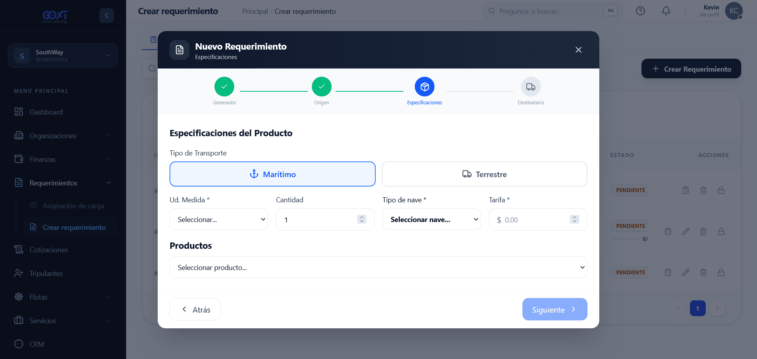Click previous page arrow in pagination
Viewport: 757px width, 359px height.
tap(678, 308)
